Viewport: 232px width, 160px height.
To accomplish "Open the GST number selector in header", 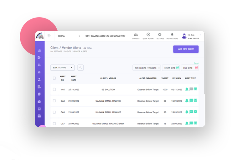I will [x=105, y=36].
